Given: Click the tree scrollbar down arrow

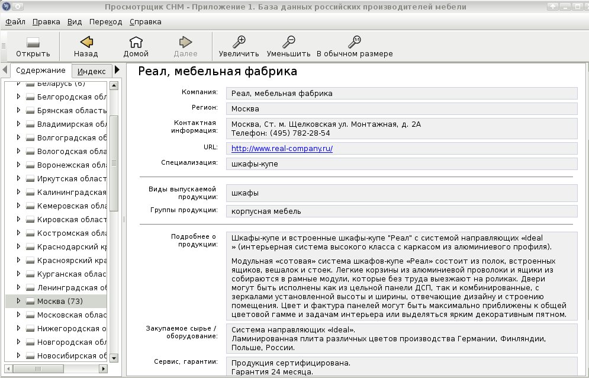Looking at the screenshot, I should pos(114,358).
